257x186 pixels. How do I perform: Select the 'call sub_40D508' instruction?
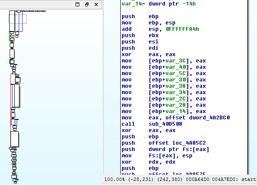pyautogui.click(x=152, y=124)
